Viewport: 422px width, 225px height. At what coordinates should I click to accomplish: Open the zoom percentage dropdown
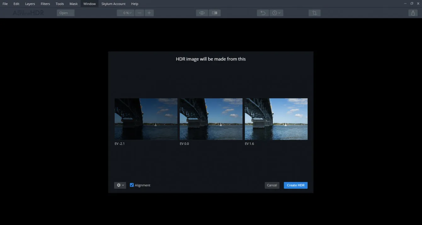click(x=126, y=13)
